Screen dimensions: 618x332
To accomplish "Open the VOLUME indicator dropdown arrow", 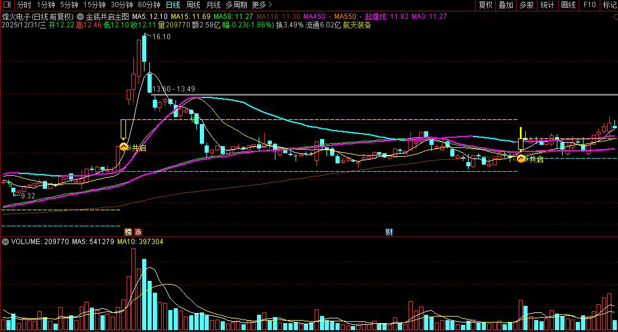I will pyautogui.click(x=5, y=242).
